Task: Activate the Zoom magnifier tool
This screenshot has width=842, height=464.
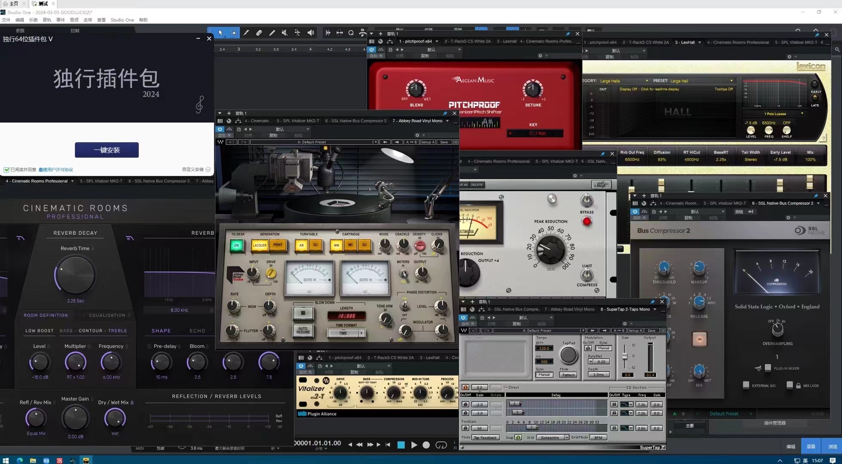Action: 351,33
